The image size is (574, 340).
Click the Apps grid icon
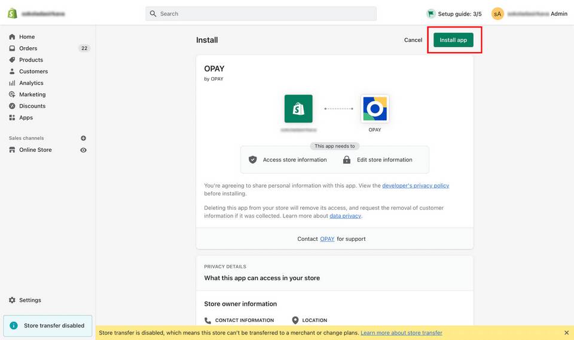click(x=12, y=118)
